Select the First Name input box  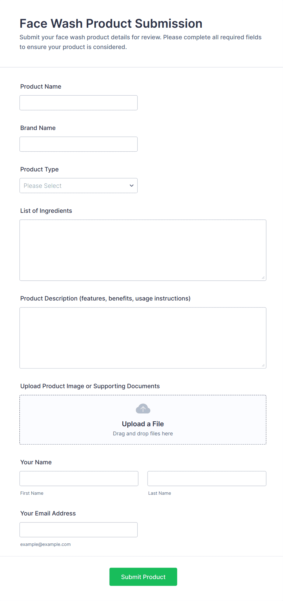pos(79,479)
